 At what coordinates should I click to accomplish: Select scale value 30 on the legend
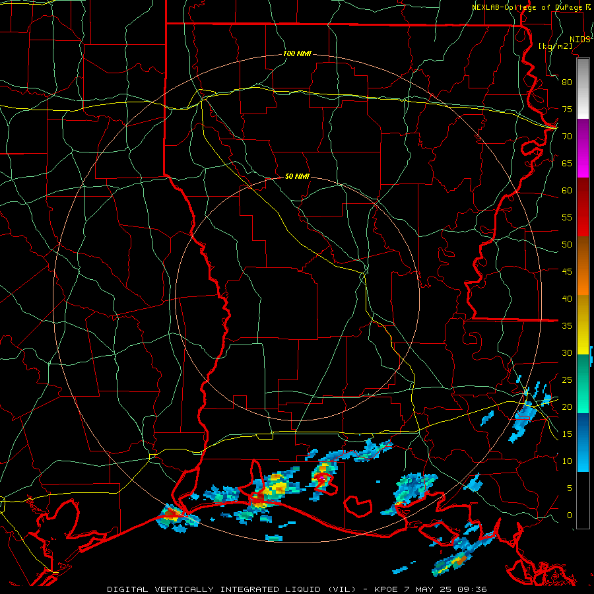point(567,352)
